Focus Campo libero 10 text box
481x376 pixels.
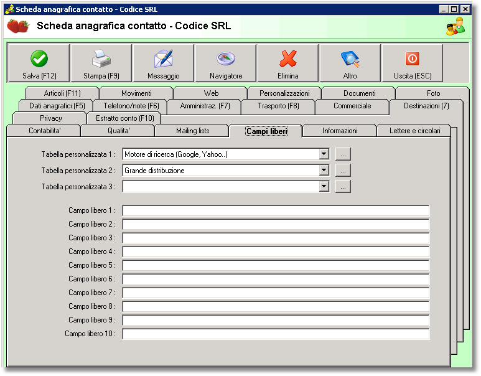click(276, 334)
